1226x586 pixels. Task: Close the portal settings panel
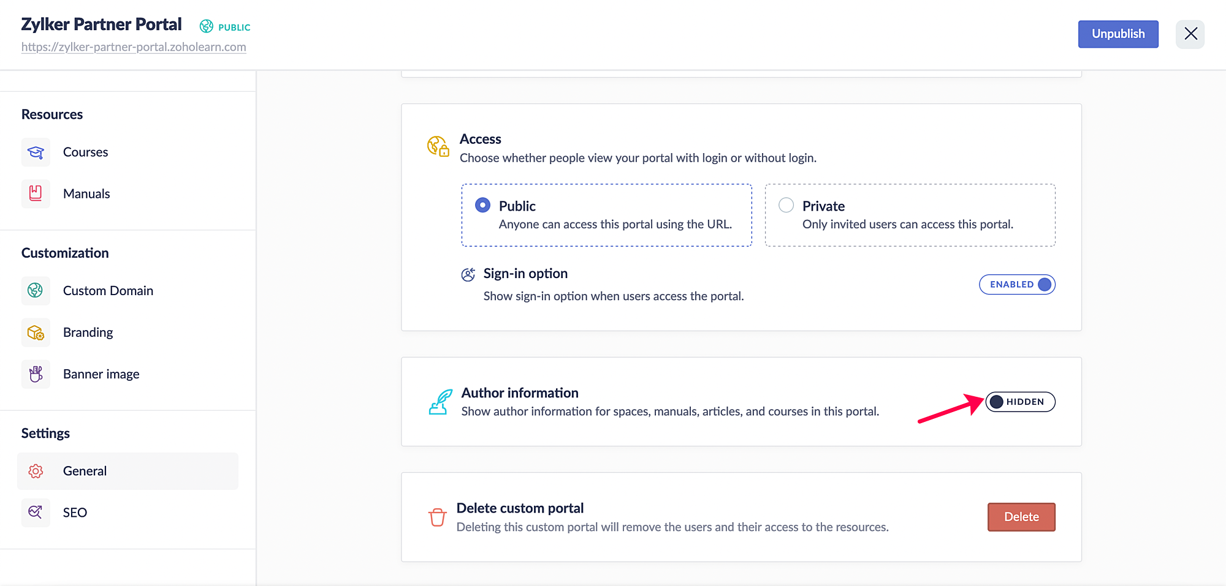1190,34
